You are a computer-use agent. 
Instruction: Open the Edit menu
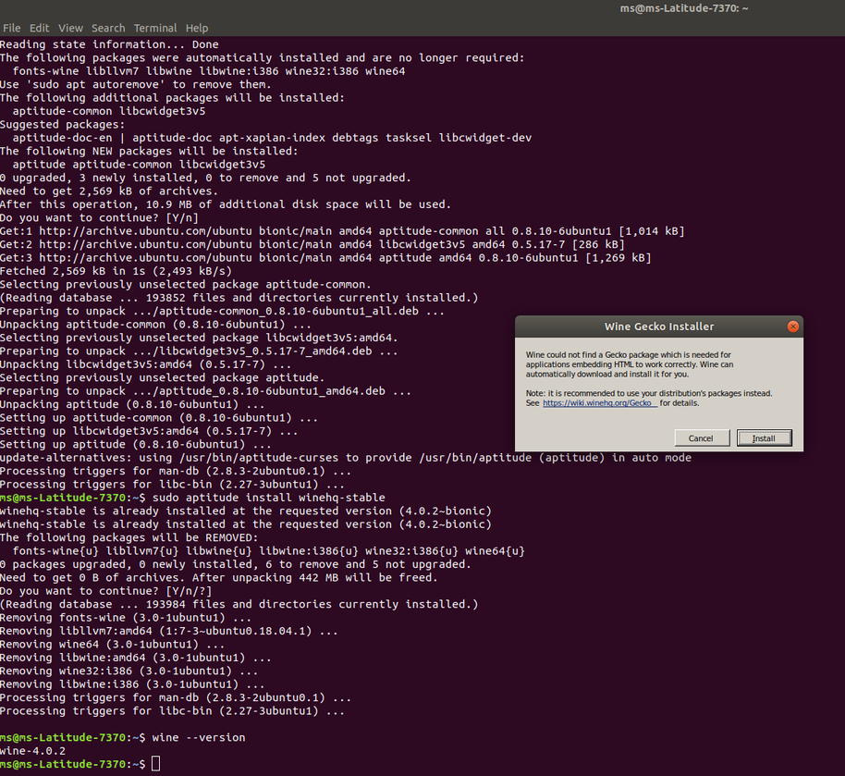tap(41, 28)
